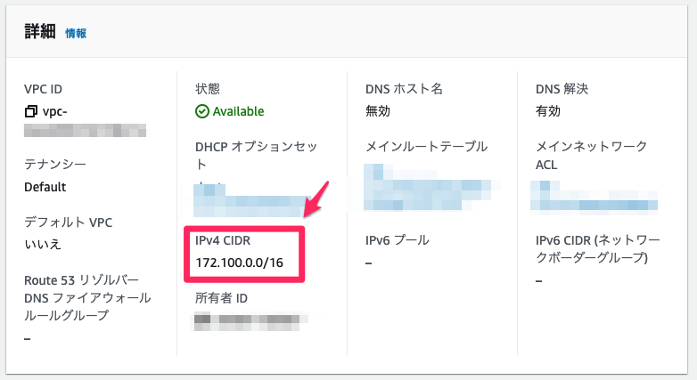The image size is (697, 380).
Task: Select the デフォルト VPC label
Action: [x=68, y=222]
